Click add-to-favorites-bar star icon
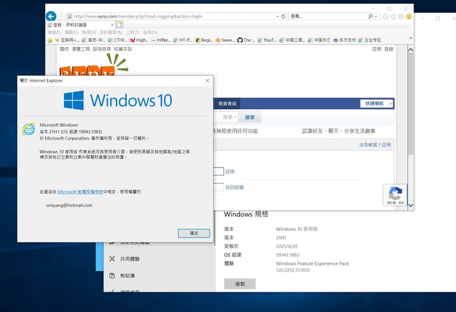The height and width of the screenshot is (312, 456). pyautogui.click(x=50, y=40)
